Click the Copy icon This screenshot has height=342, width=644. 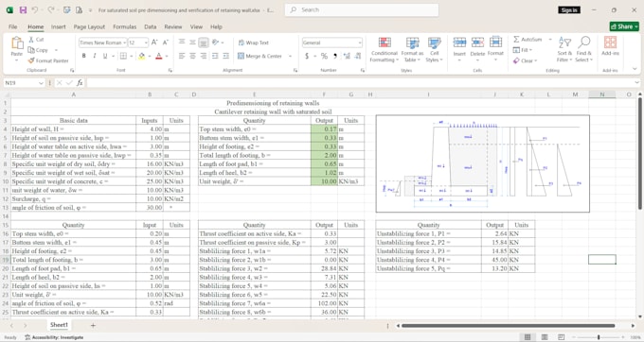(31, 50)
